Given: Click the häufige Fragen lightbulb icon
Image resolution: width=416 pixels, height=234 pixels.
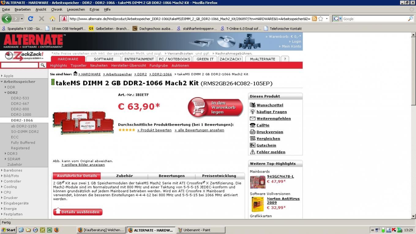Looking at the screenshot, I should (x=253, y=112).
